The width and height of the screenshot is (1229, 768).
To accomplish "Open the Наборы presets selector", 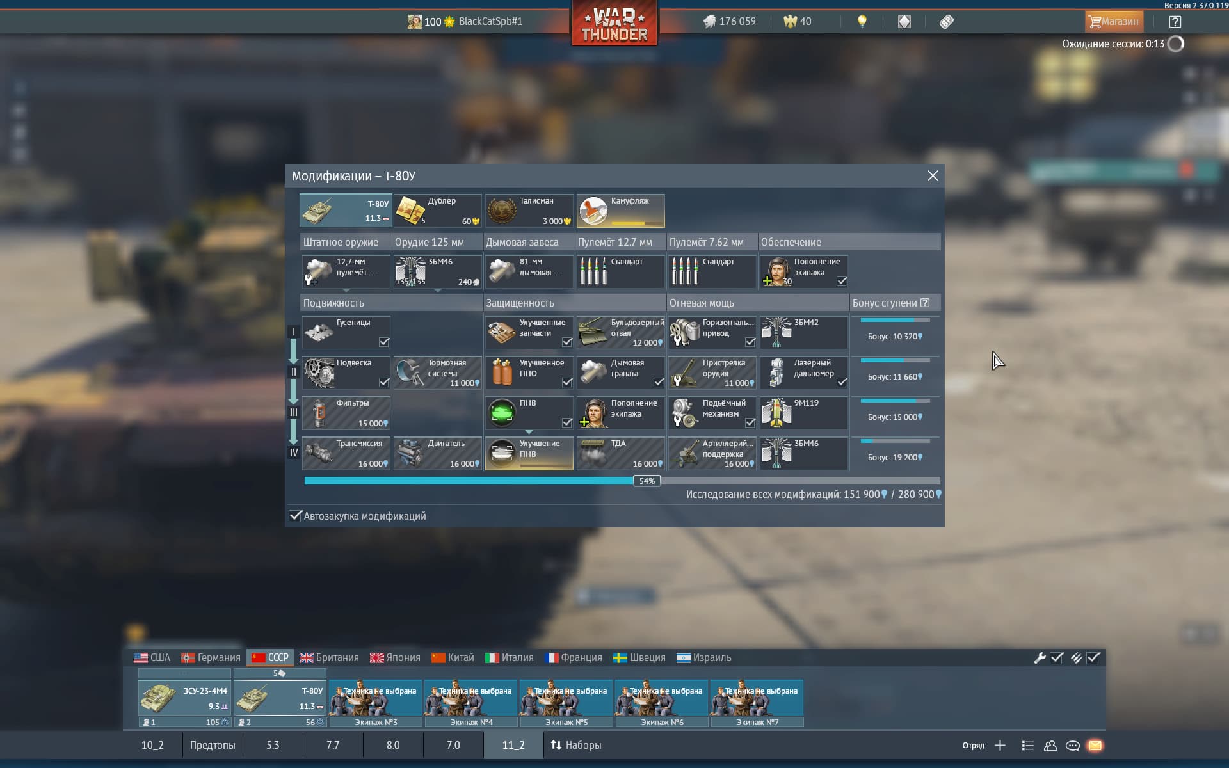I will [575, 745].
